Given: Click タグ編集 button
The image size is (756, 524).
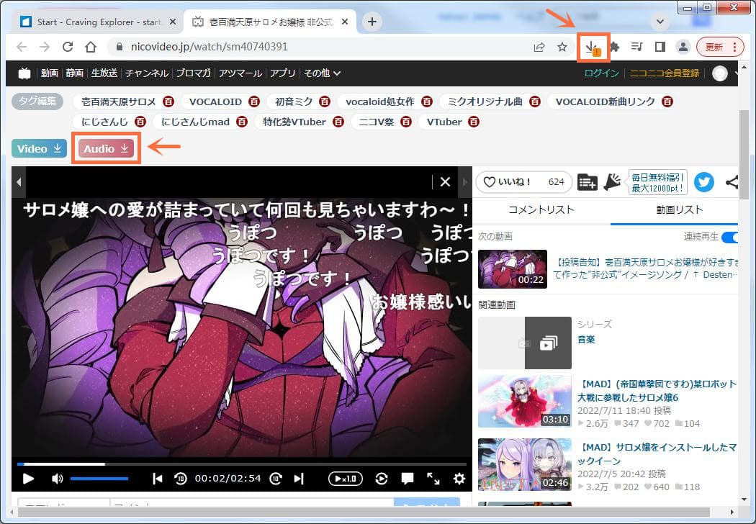Looking at the screenshot, I should 37,101.
